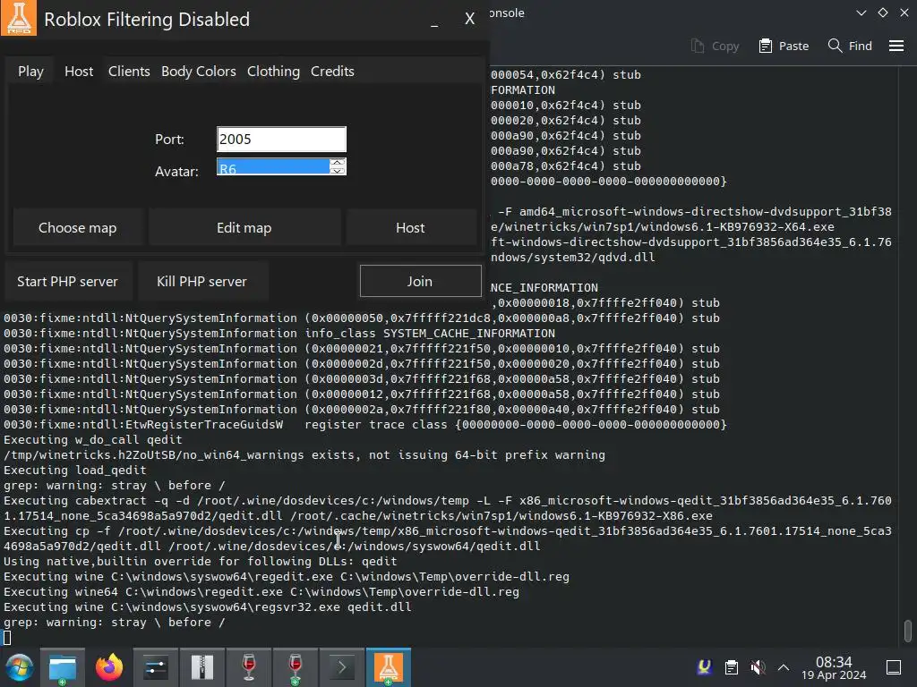Click the Konsole maximize diamond icon

(x=883, y=13)
